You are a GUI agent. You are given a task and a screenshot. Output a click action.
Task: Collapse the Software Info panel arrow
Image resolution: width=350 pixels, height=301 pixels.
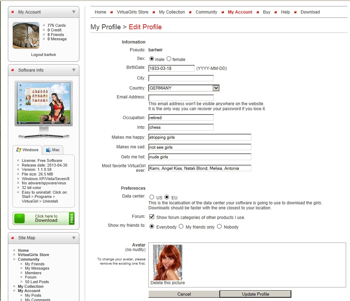point(74,70)
